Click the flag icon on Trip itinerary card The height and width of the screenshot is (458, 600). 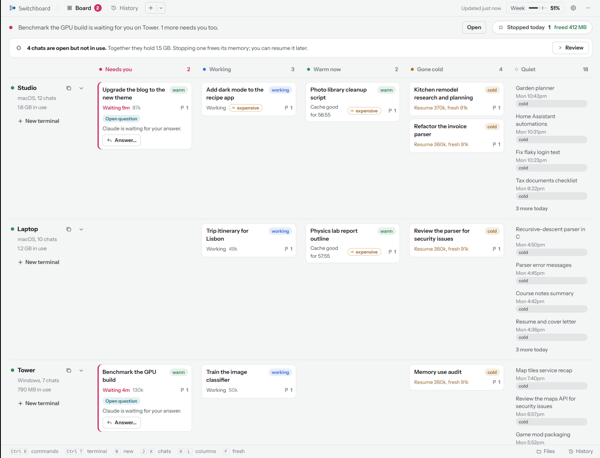pos(287,249)
